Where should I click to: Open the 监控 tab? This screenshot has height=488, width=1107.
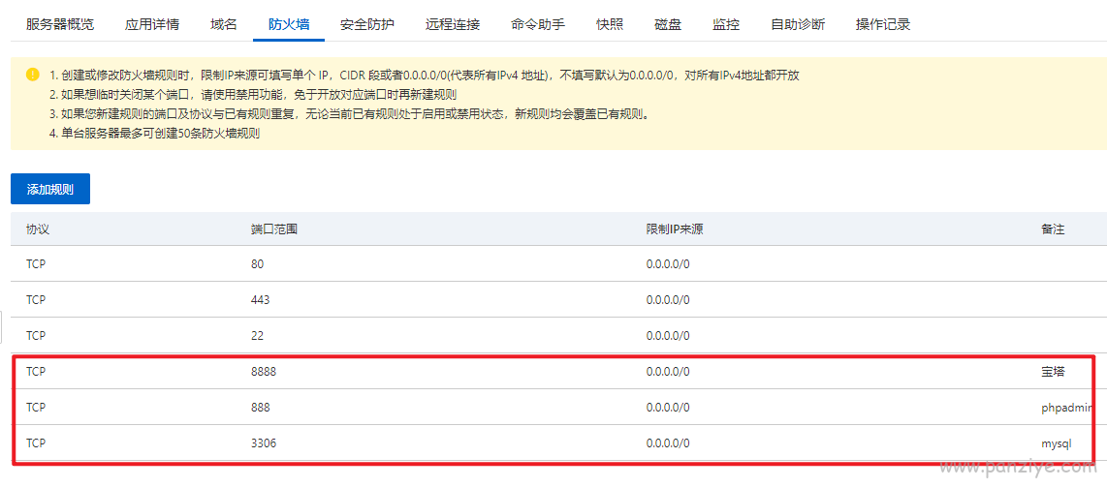726,24
